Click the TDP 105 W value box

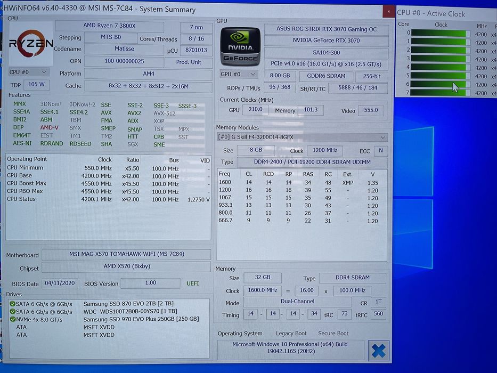pyautogui.click(x=36, y=84)
